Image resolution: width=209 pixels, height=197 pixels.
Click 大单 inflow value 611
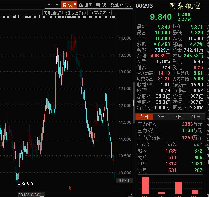[x=173, y=158]
